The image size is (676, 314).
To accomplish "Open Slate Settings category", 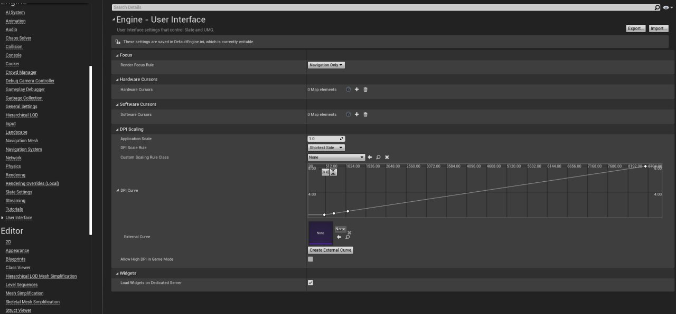I will click(x=19, y=192).
